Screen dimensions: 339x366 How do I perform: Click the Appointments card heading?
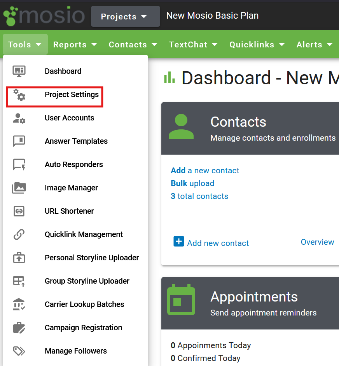(254, 297)
